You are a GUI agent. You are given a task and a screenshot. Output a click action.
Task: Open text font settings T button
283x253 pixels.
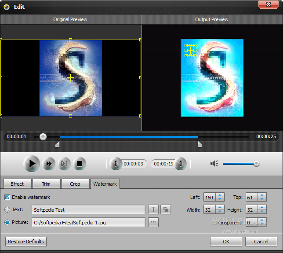tap(153, 209)
